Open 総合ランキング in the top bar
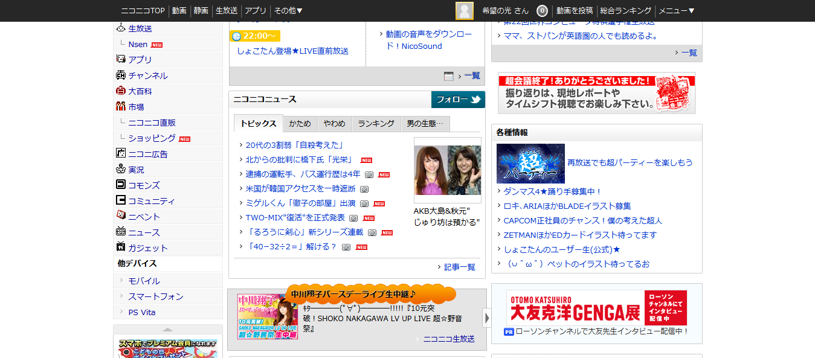This screenshot has height=358, width=815. [626, 11]
